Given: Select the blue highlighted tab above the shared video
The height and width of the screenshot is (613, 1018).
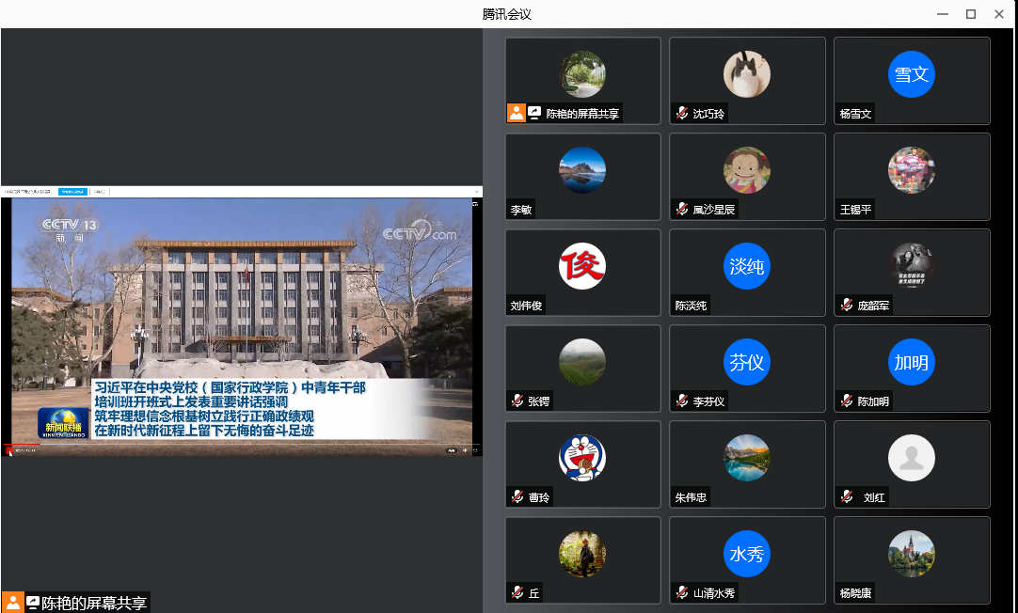Looking at the screenshot, I should point(72,192).
